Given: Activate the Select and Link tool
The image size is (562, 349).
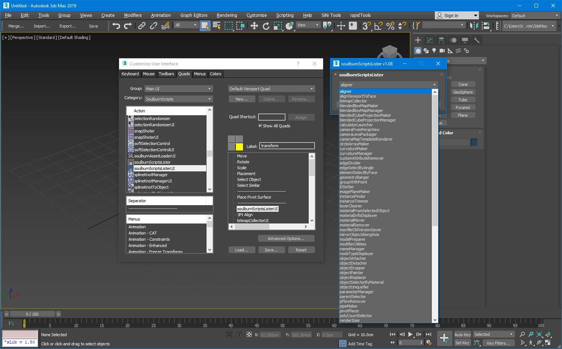Looking at the screenshot, I should pyautogui.click(x=142, y=26).
